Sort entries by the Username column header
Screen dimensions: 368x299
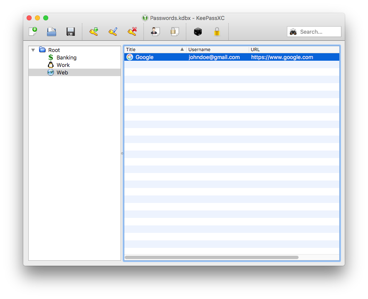[x=217, y=49]
